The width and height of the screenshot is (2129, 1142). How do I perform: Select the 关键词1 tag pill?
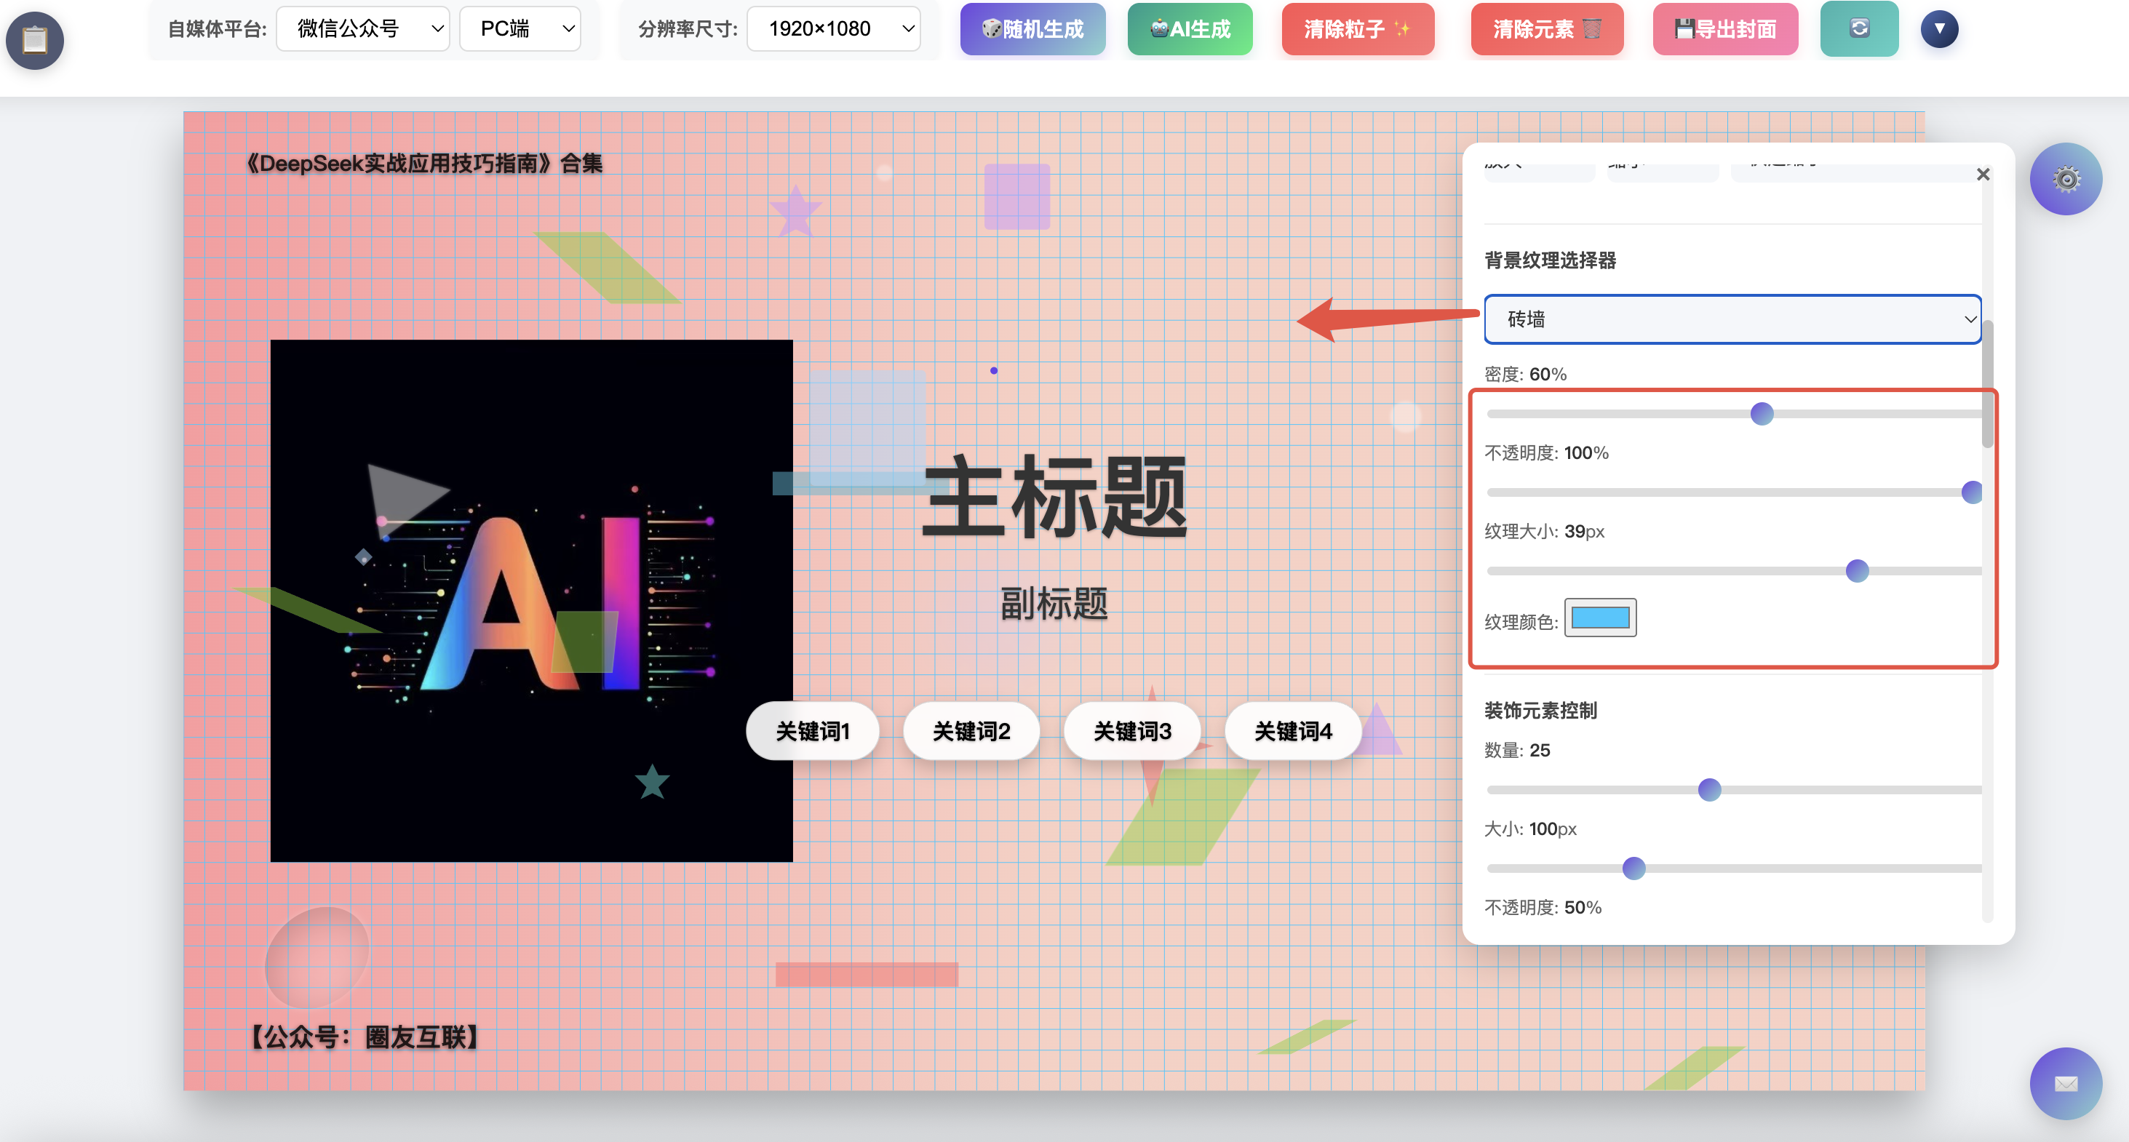click(813, 731)
